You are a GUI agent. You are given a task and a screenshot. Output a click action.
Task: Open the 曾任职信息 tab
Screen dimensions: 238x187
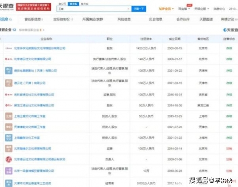pyautogui.click(x=34, y=19)
